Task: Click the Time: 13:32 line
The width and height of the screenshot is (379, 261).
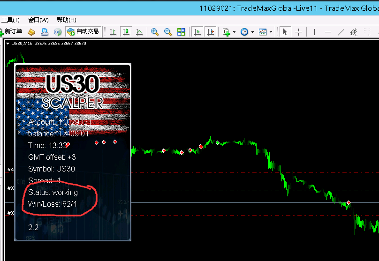Action: point(47,145)
